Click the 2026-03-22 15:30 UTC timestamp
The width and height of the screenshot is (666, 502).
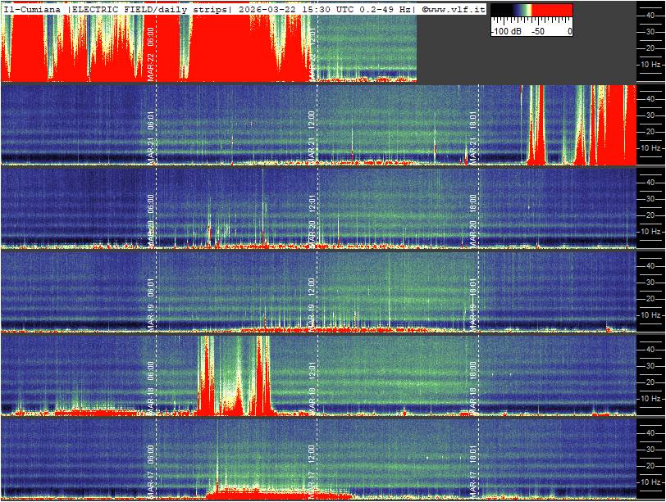point(292,8)
